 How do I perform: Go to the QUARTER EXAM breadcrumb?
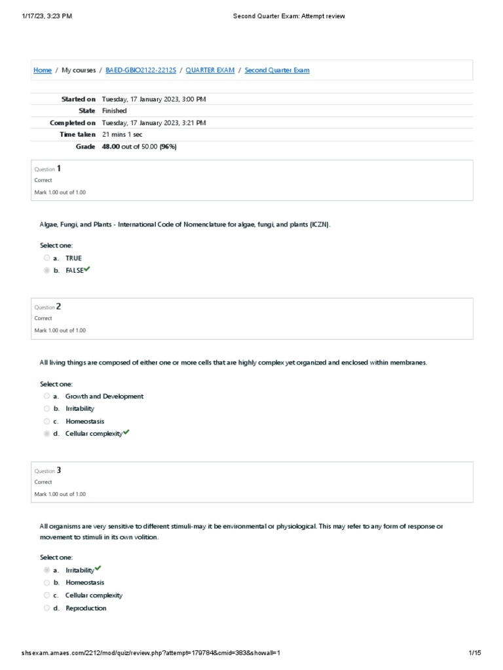pyautogui.click(x=210, y=70)
